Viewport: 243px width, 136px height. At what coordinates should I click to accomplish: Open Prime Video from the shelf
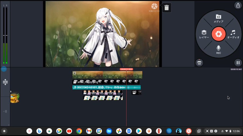[x=169, y=131]
